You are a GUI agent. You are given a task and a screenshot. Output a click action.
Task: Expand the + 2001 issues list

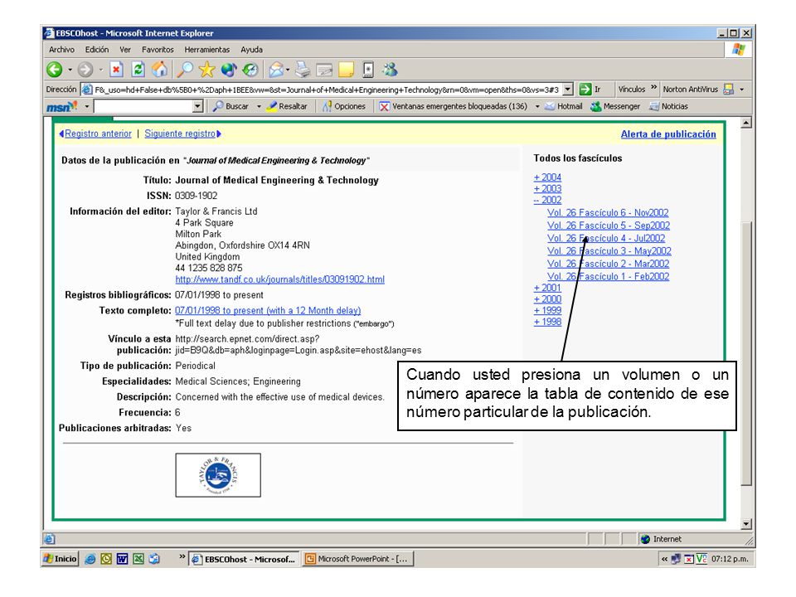coord(547,288)
